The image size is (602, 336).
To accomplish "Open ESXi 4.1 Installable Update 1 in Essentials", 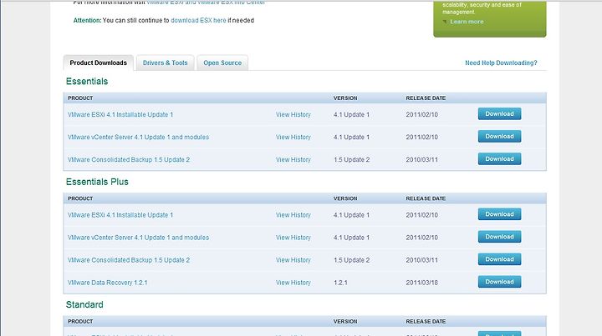I will click(x=120, y=114).
